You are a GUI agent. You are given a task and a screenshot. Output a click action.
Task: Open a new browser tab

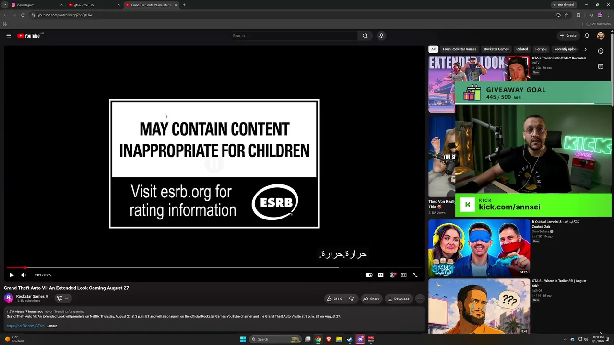tap(184, 5)
